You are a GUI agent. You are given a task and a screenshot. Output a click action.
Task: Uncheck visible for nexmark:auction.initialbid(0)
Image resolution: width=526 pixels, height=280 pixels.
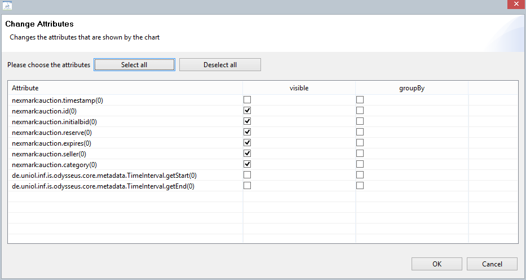[x=247, y=121]
